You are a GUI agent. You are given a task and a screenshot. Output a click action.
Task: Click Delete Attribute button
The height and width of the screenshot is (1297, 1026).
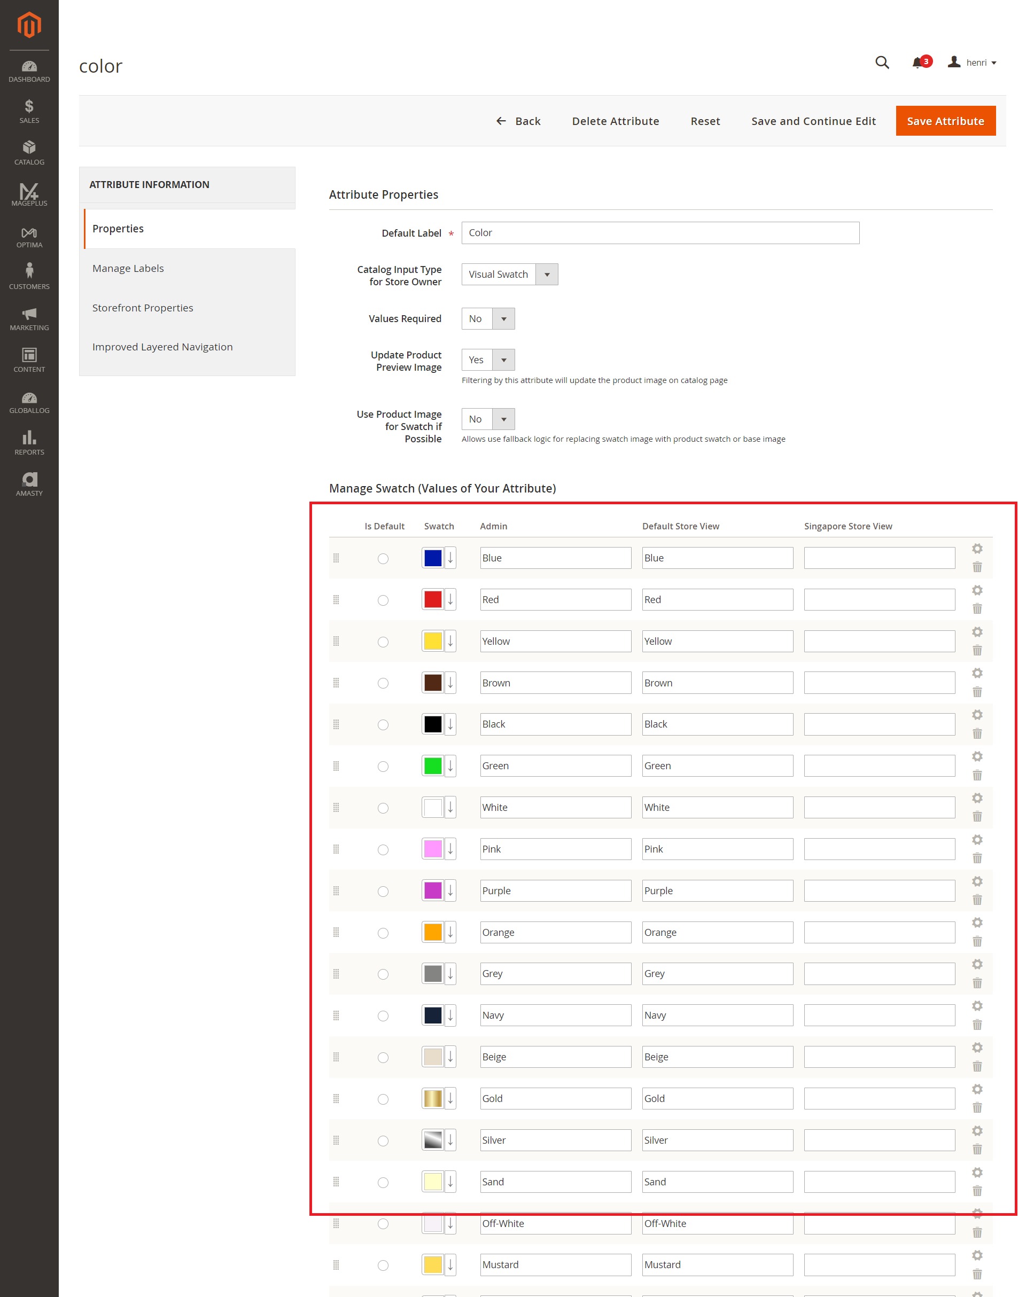(x=615, y=121)
